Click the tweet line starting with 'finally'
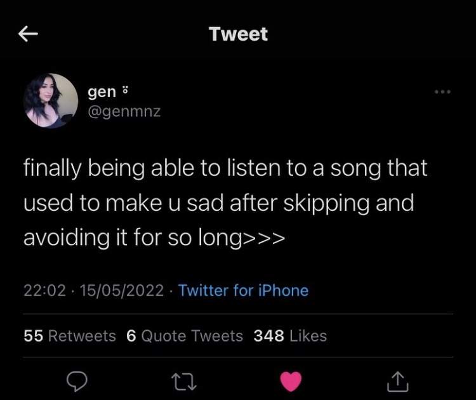This screenshot has height=400, width=476. click(x=225, y=168)
